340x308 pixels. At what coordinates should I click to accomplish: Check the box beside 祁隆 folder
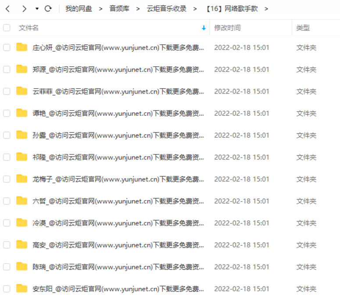click(7, 157)
